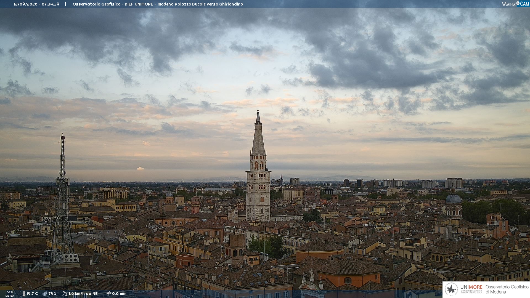The height and width of the screenshot is (298, 530).
Task: Click the UNIMORE round crest seal
Action: tap(451, 289)
